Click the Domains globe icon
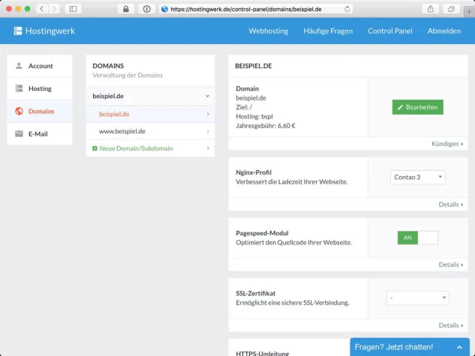The height and width of the screenshot is (356, 475). (19, 111)
